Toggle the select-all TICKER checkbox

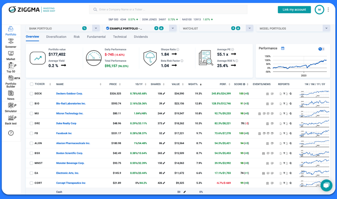click(x=32, y=84)
